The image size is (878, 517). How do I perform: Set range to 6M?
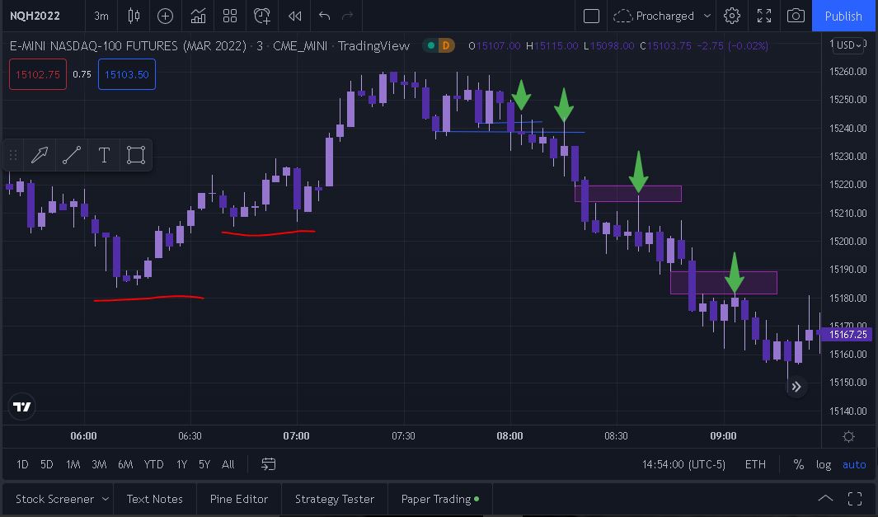[x=125, y=464]
